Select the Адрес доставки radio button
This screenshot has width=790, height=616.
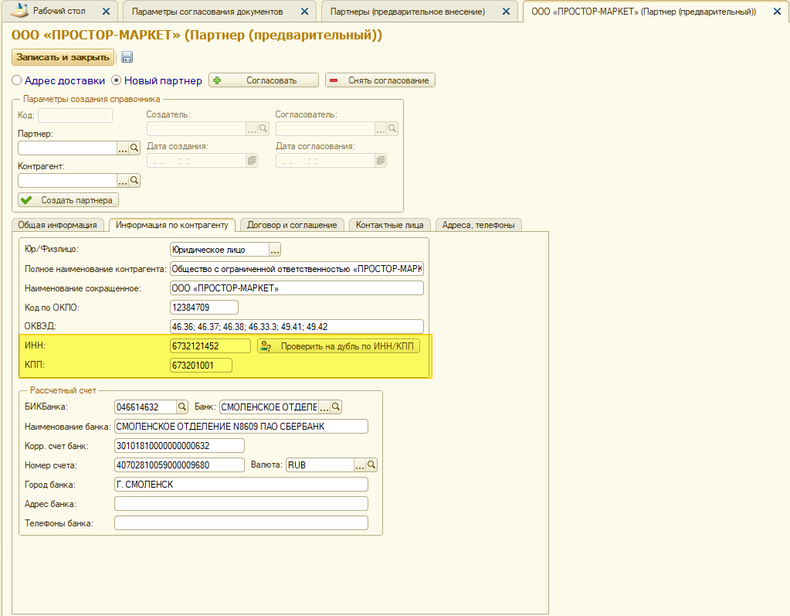[17, 80]
